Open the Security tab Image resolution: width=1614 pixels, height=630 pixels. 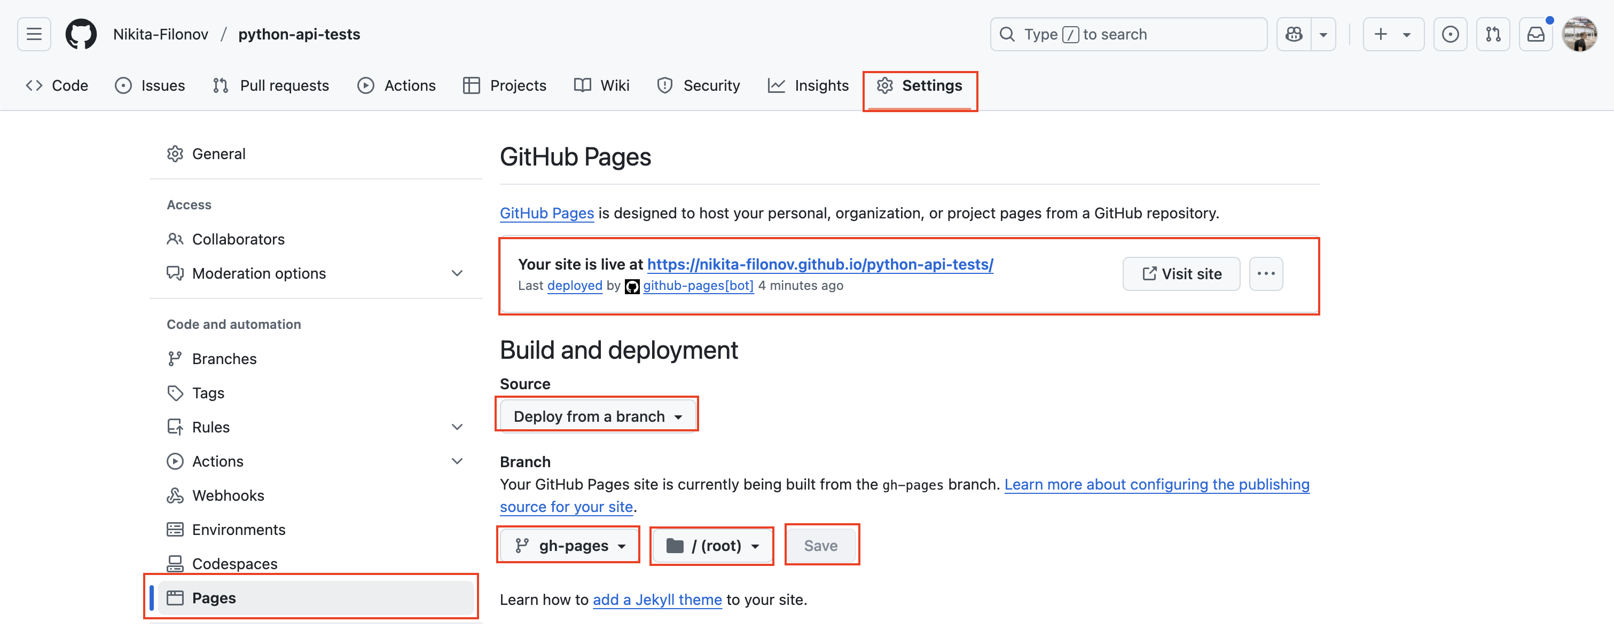pos(699,85)
